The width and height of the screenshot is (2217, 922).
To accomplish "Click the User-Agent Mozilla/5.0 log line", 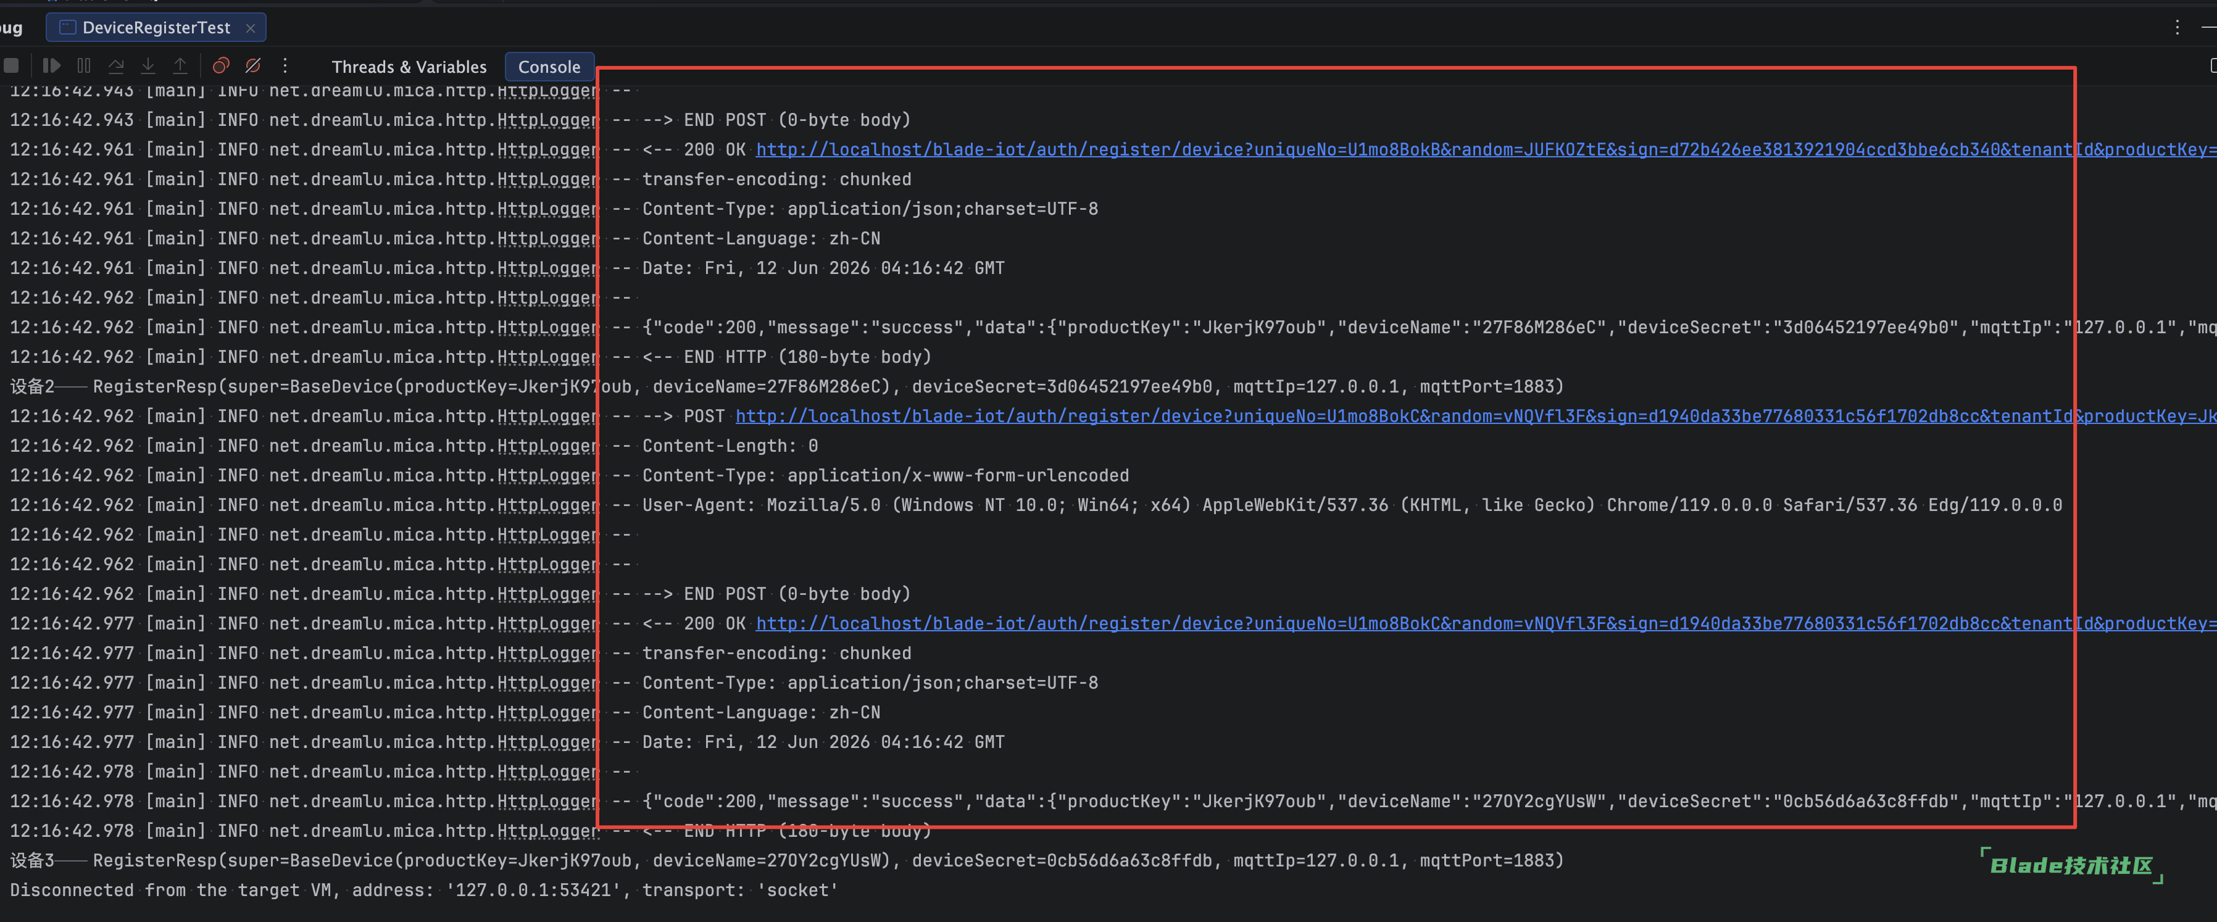I will tap(1036, 504).
